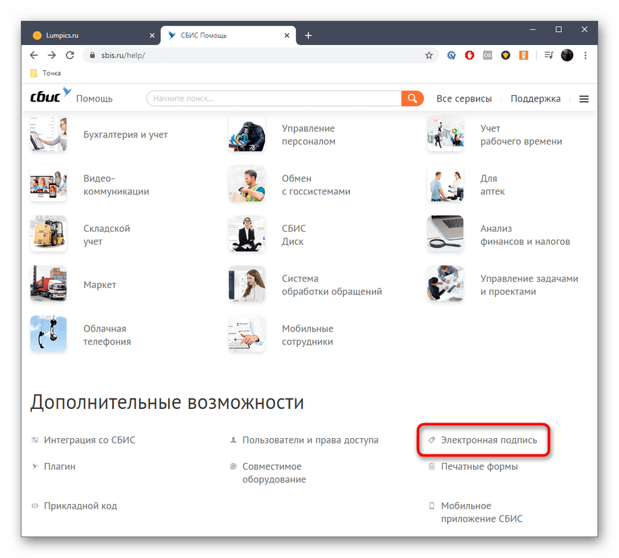Open the Поддержка menu item

[x=536, y=98]
